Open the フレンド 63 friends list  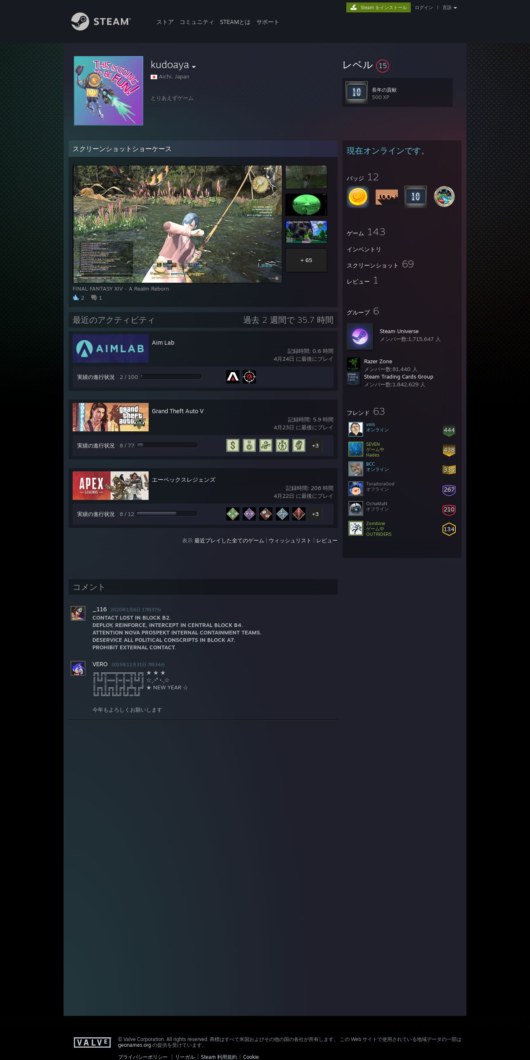[366, 412]
